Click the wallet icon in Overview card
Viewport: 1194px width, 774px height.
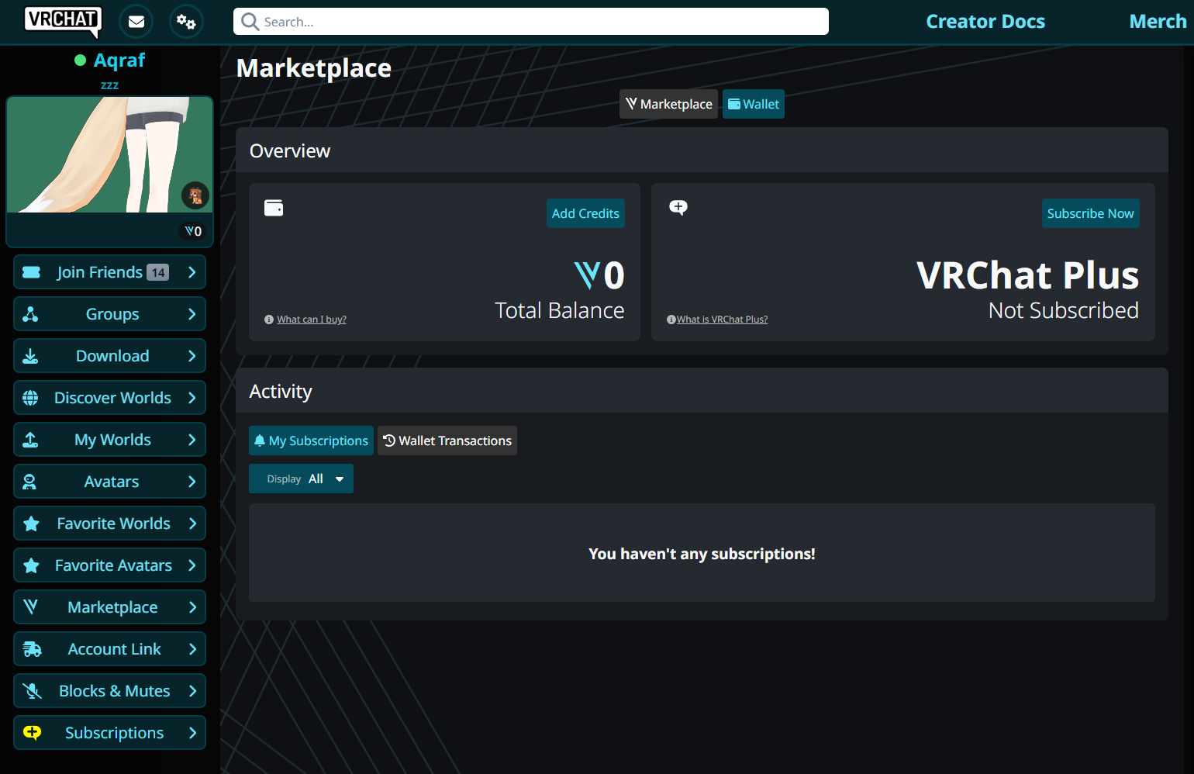pyautogui.click(x=274, y=208)
